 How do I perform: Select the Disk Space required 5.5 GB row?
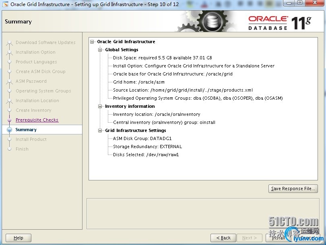163,58
